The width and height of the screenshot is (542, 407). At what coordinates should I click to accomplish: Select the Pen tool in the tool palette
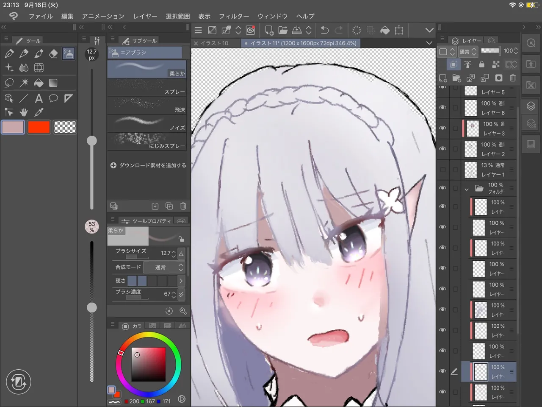pyautogui.click(x=9, y=53)
